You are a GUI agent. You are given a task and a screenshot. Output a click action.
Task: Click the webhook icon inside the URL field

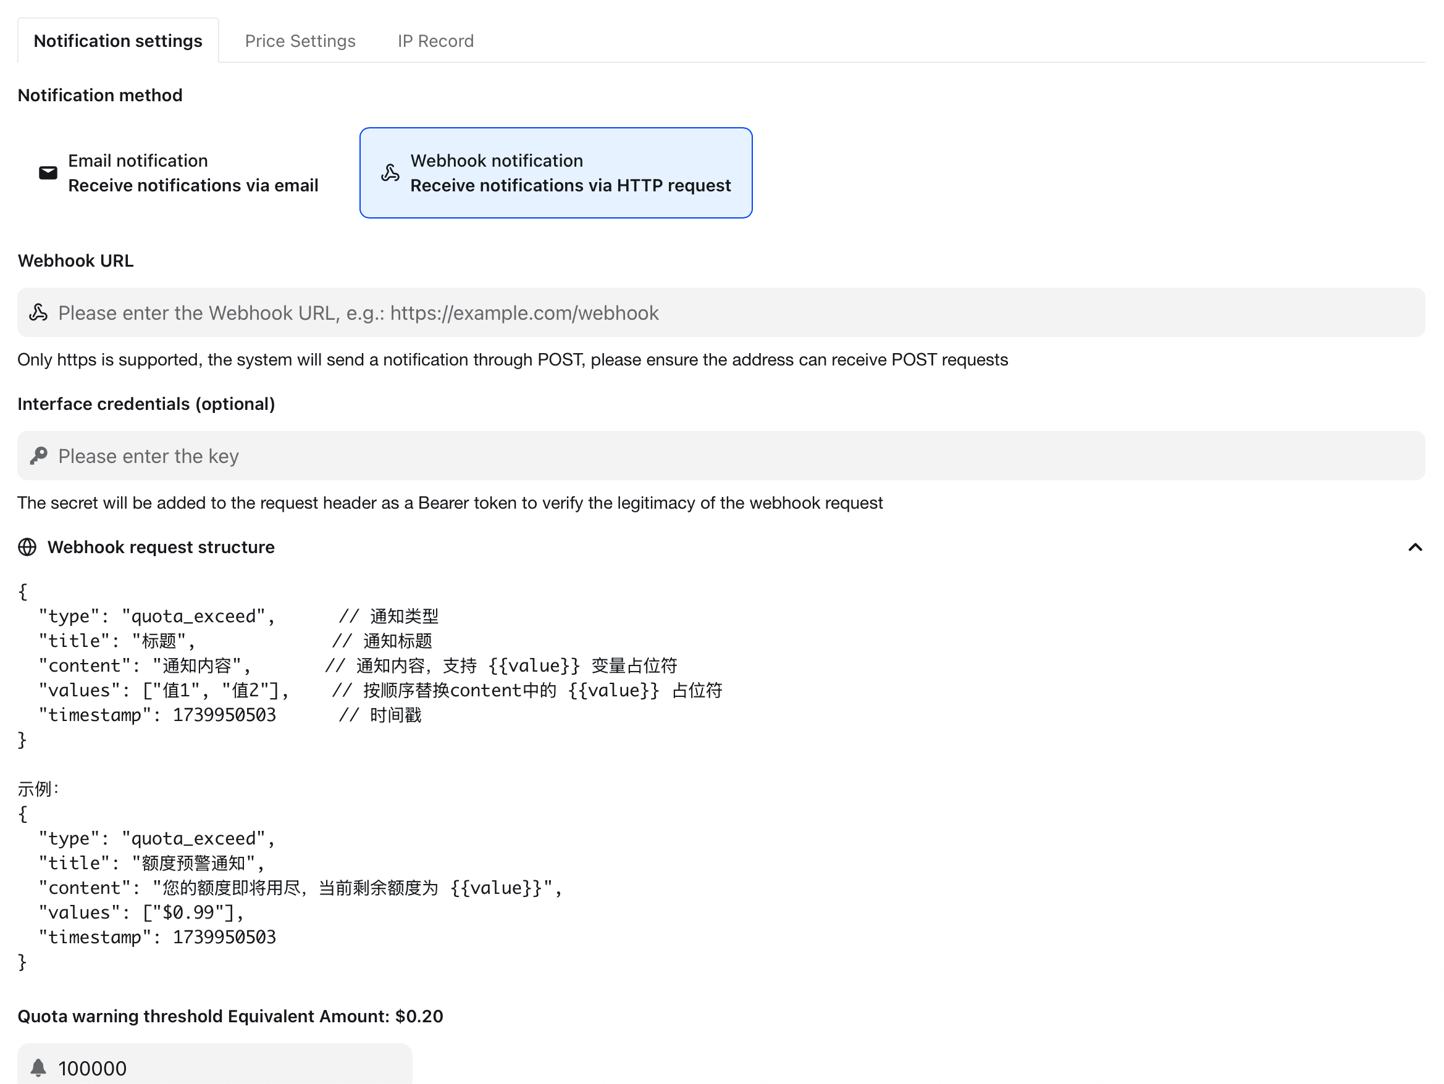click(38, 312)
